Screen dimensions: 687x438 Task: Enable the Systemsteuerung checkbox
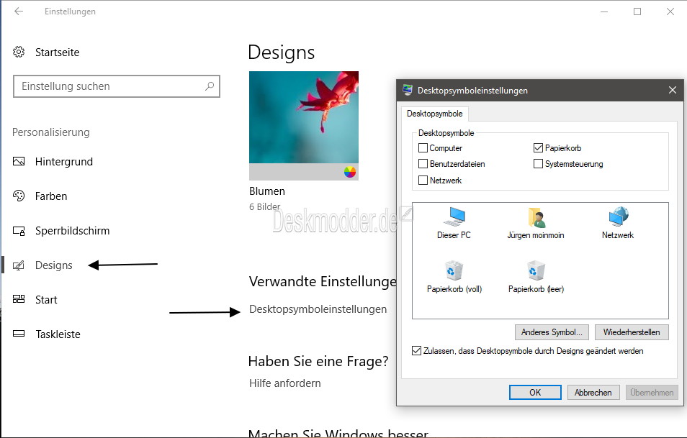click(x=538, y=164)
